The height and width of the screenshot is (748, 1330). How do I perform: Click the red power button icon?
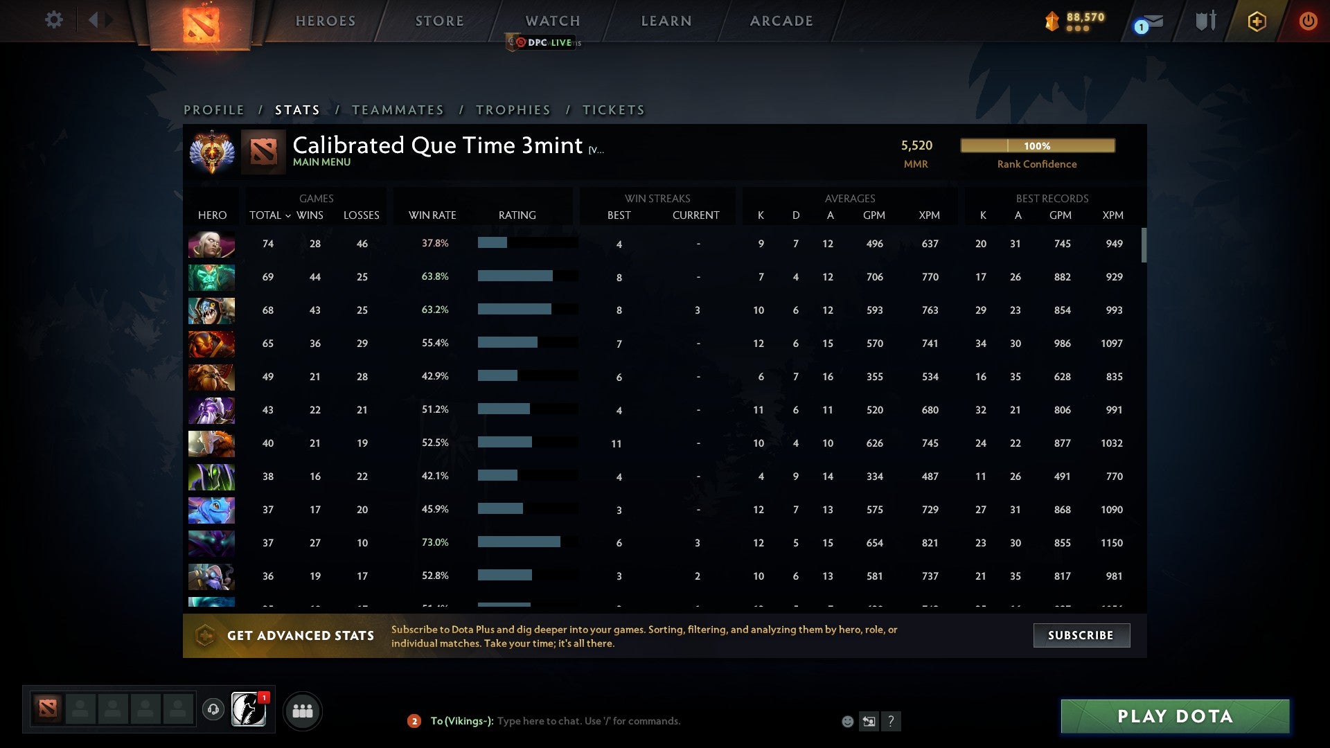(x=1309, y=21)
